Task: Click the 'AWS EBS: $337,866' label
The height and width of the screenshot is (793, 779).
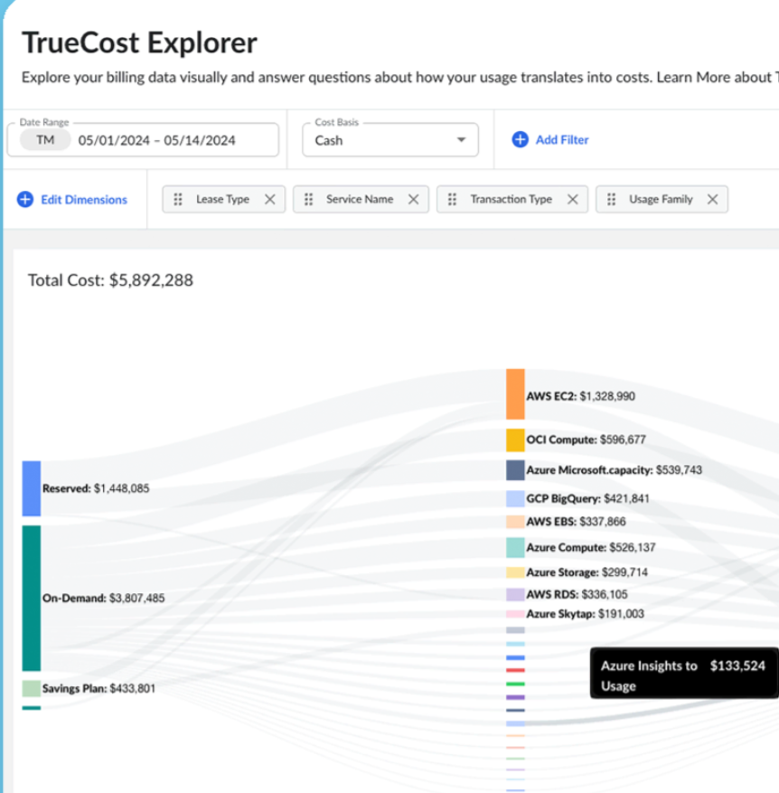Action: 577,522
